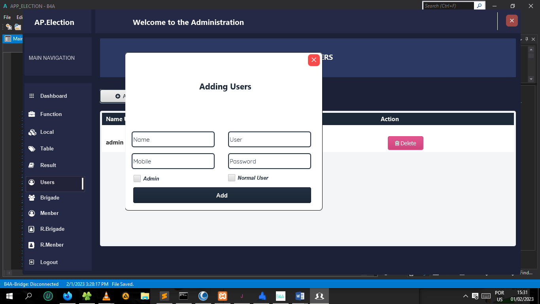Click the Local cubes icon
The height and width of the screenshot is (304, 540).
(x=32, y=132)
